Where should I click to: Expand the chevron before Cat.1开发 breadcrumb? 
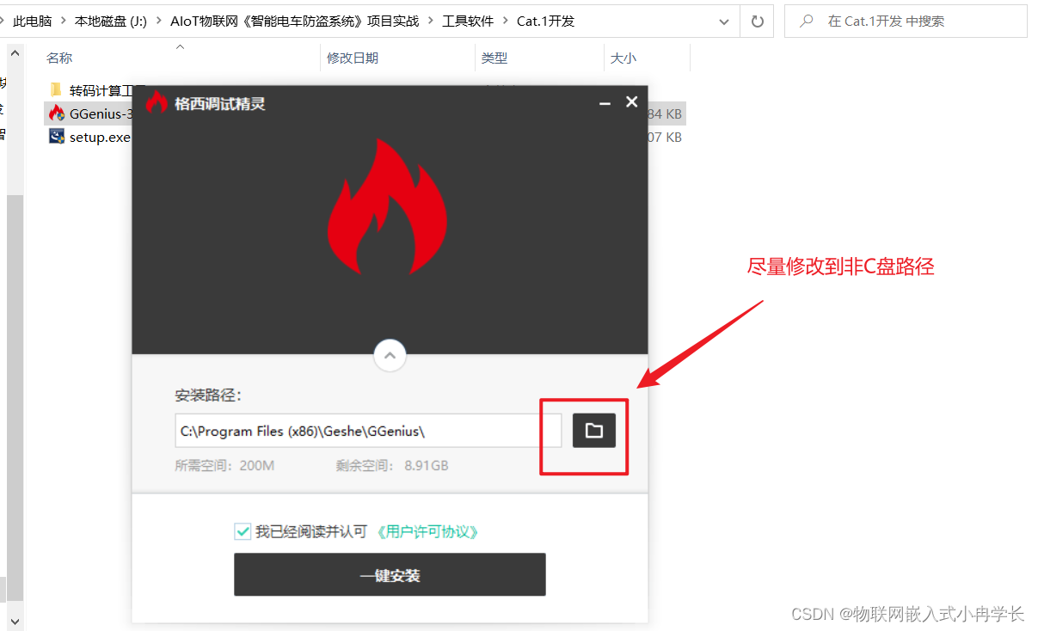[x=506, y=21]
